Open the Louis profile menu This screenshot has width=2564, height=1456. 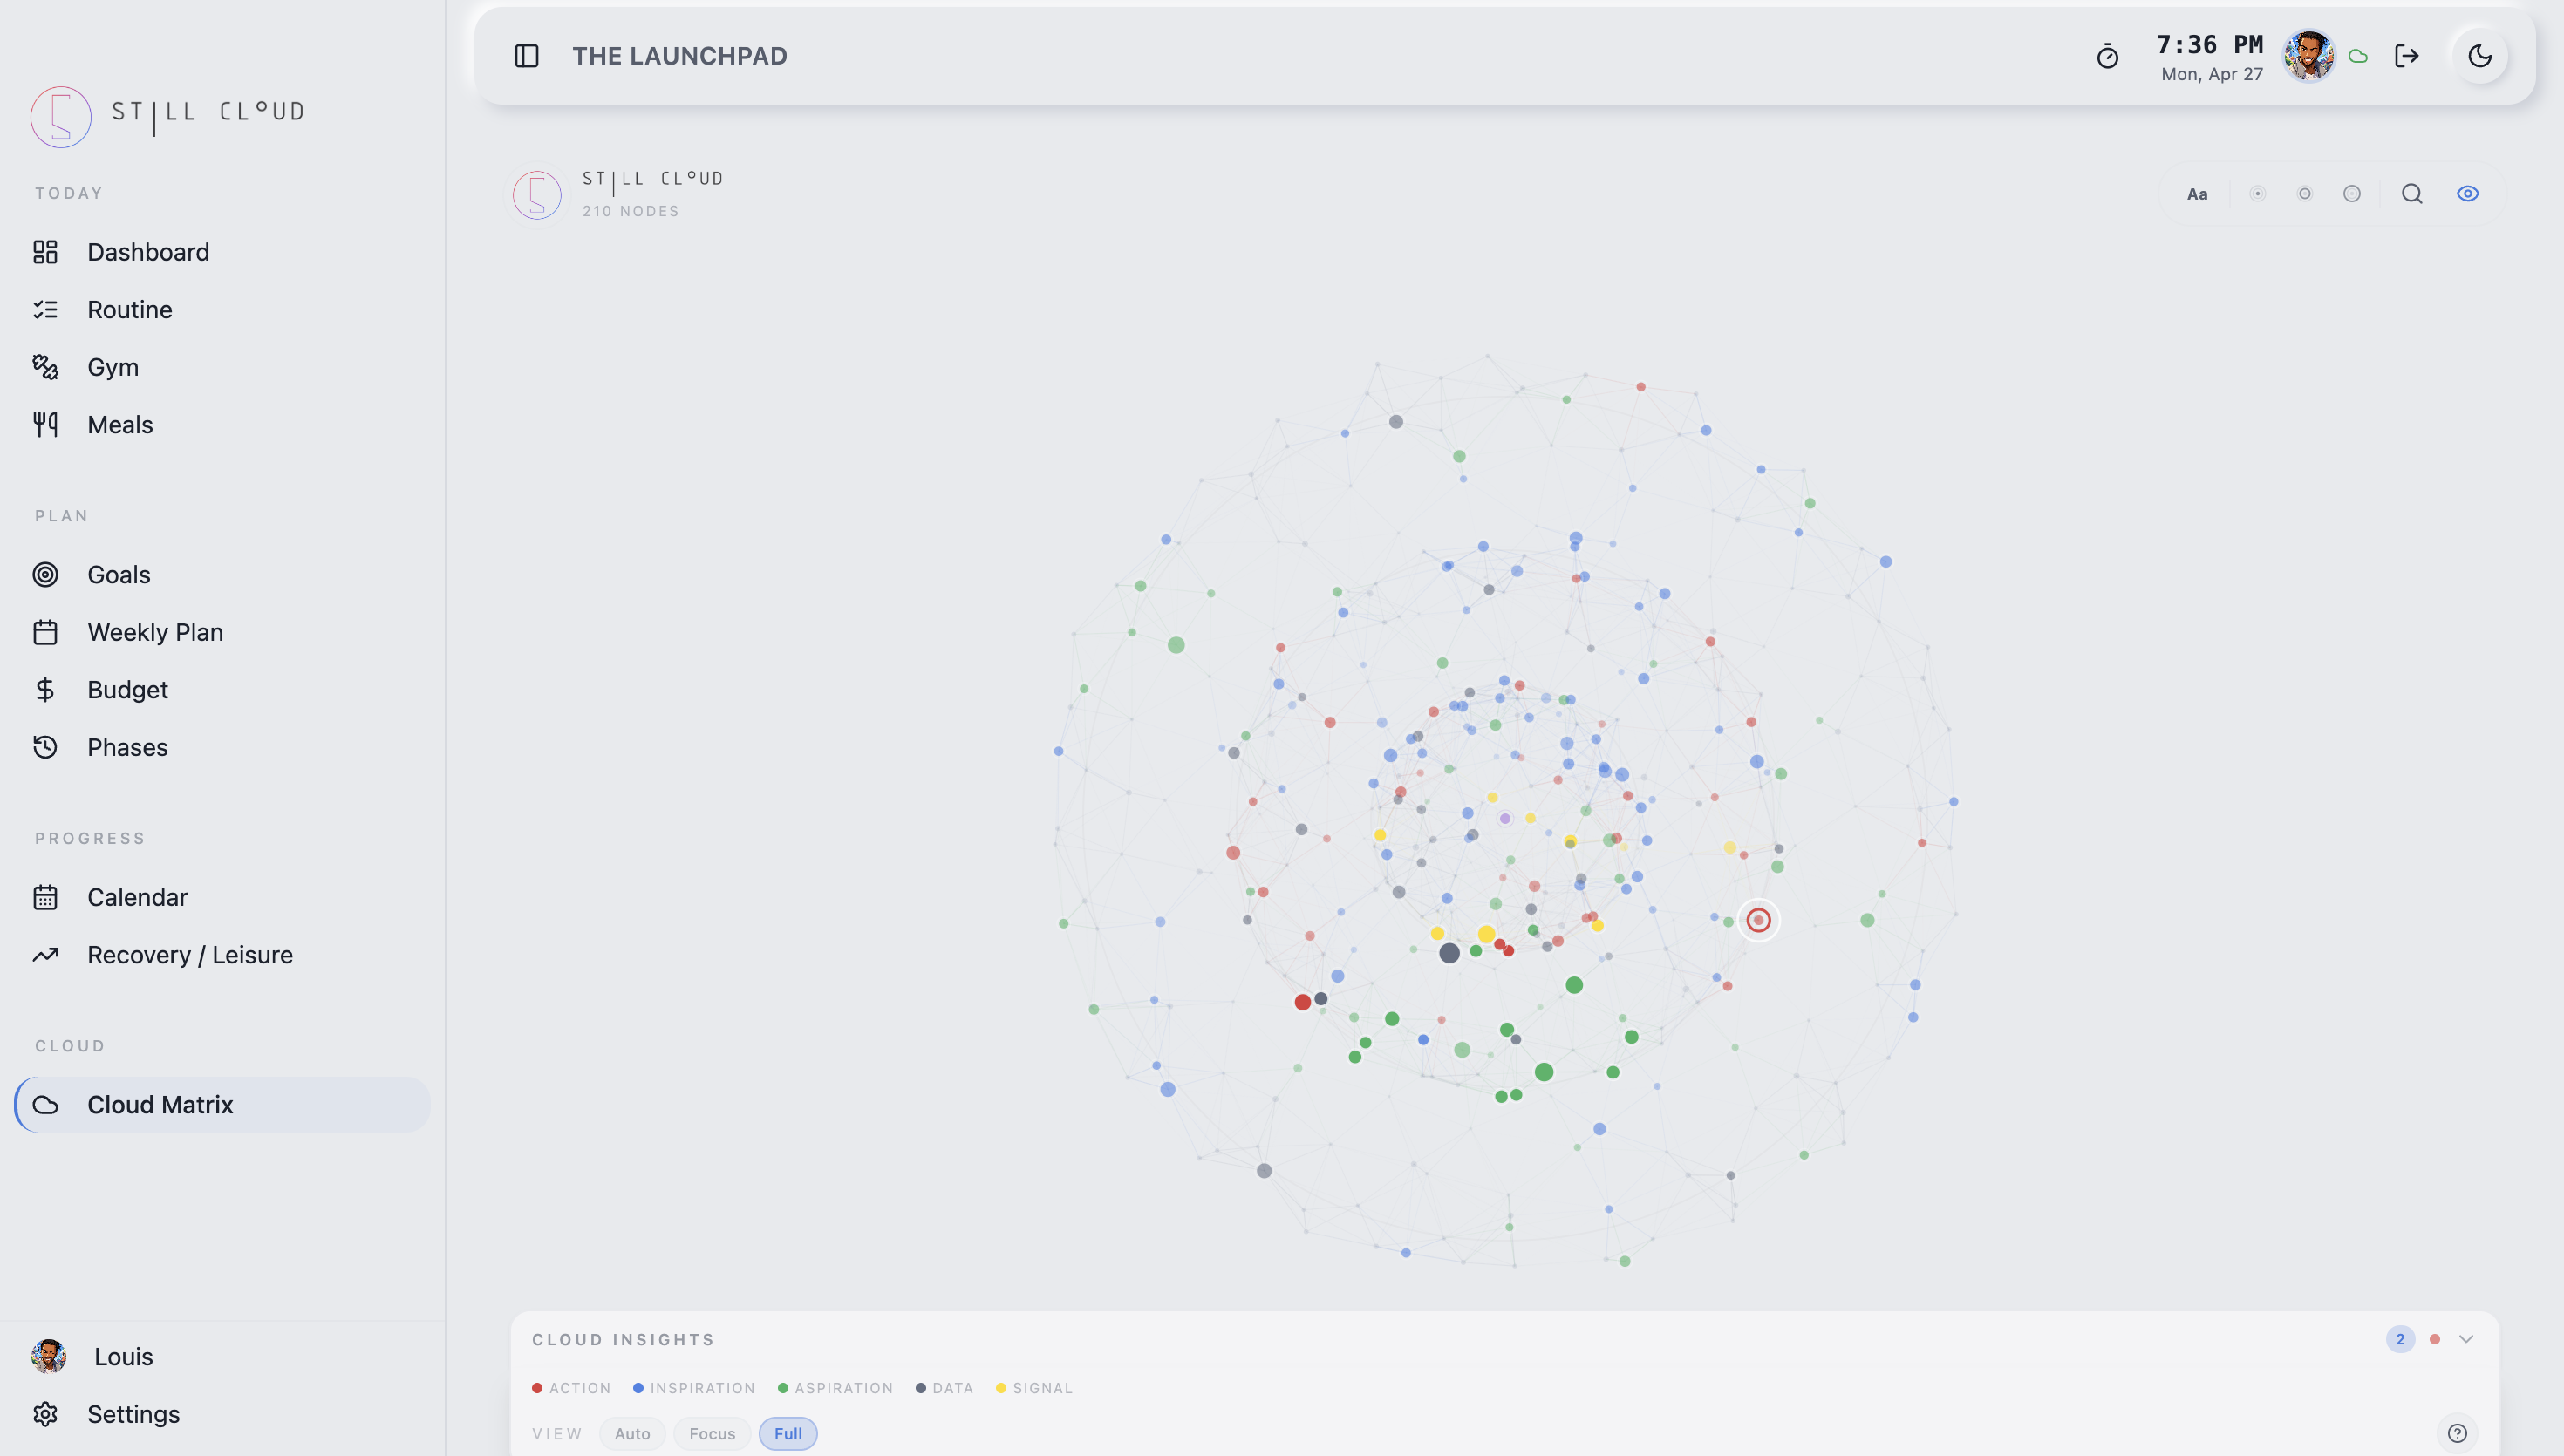point(122,1356)
